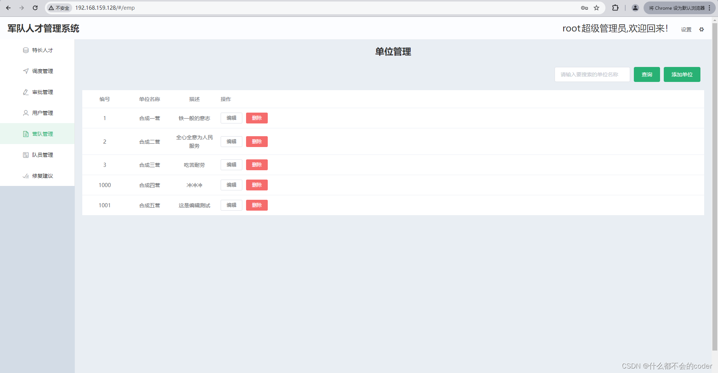
Task: Click the browser address bar URL
Action: tap(105, 8)
